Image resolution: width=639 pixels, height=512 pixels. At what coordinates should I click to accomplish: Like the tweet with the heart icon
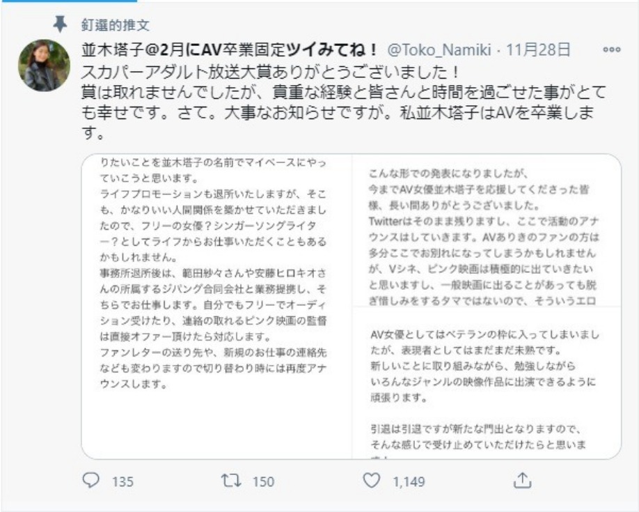(x=372, y=481)
